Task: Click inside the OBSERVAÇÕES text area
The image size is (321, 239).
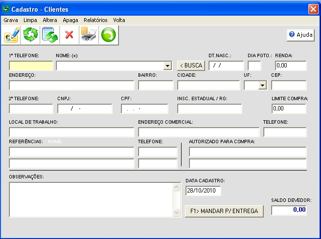Action: click(x=91, y=199)
